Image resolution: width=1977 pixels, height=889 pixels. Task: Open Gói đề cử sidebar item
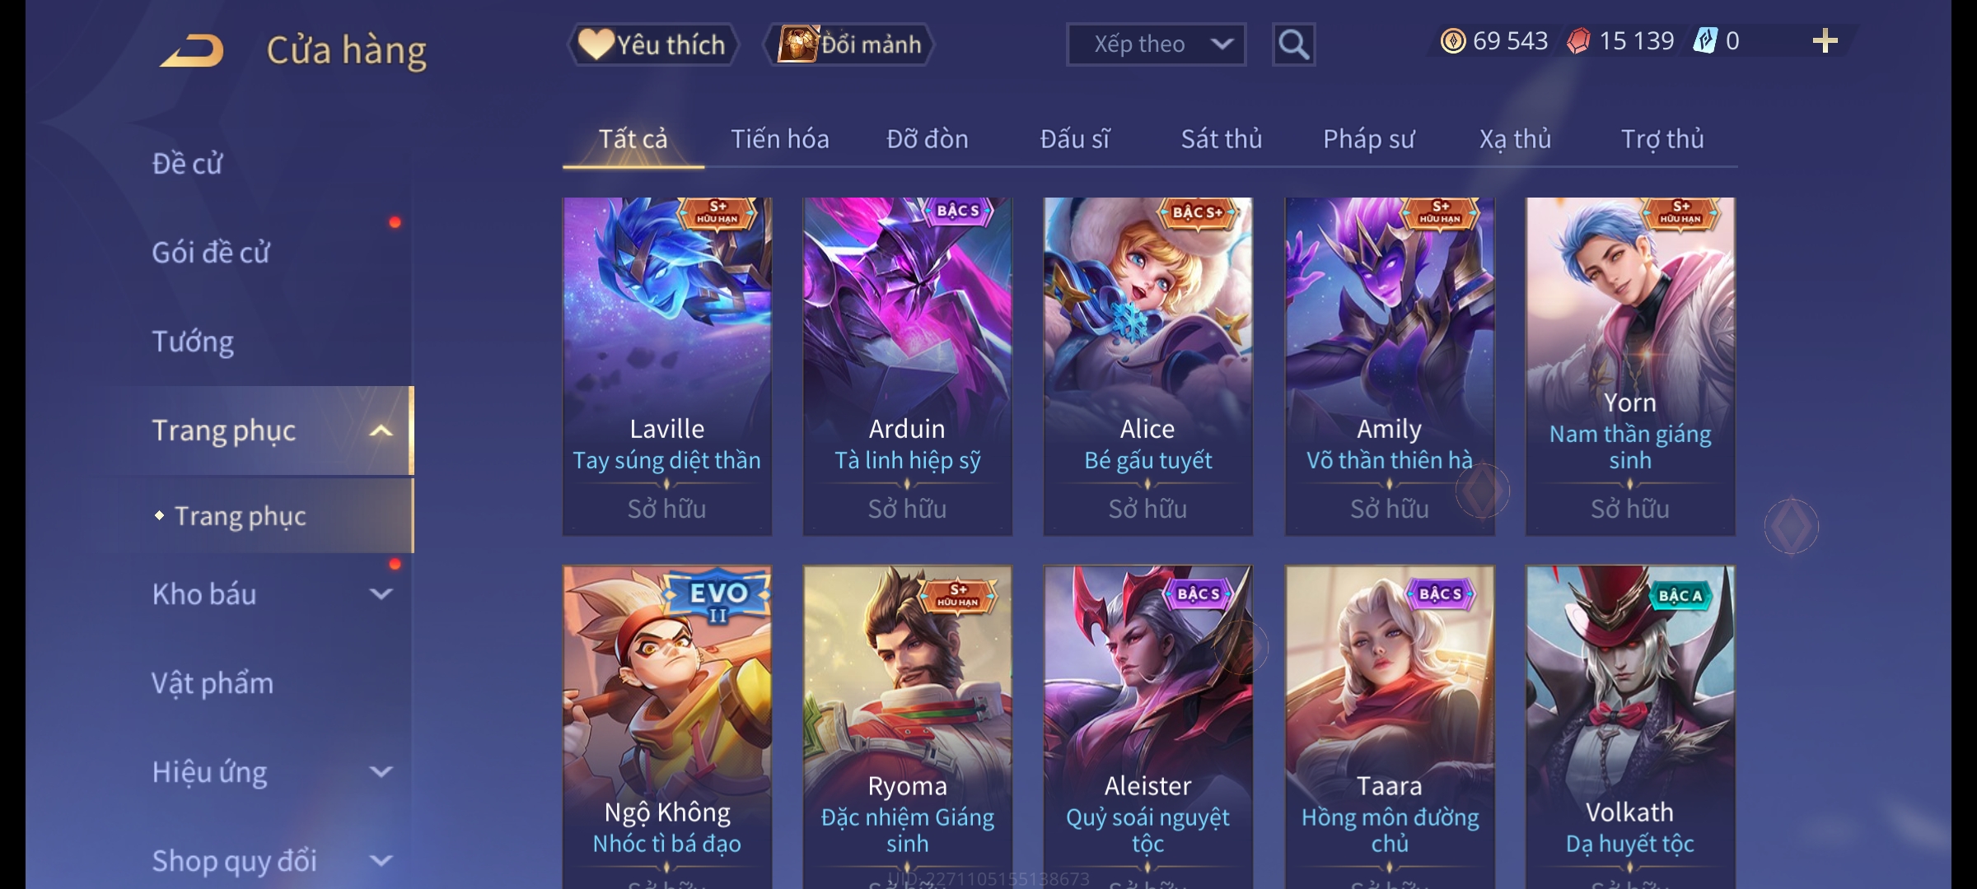211,253
